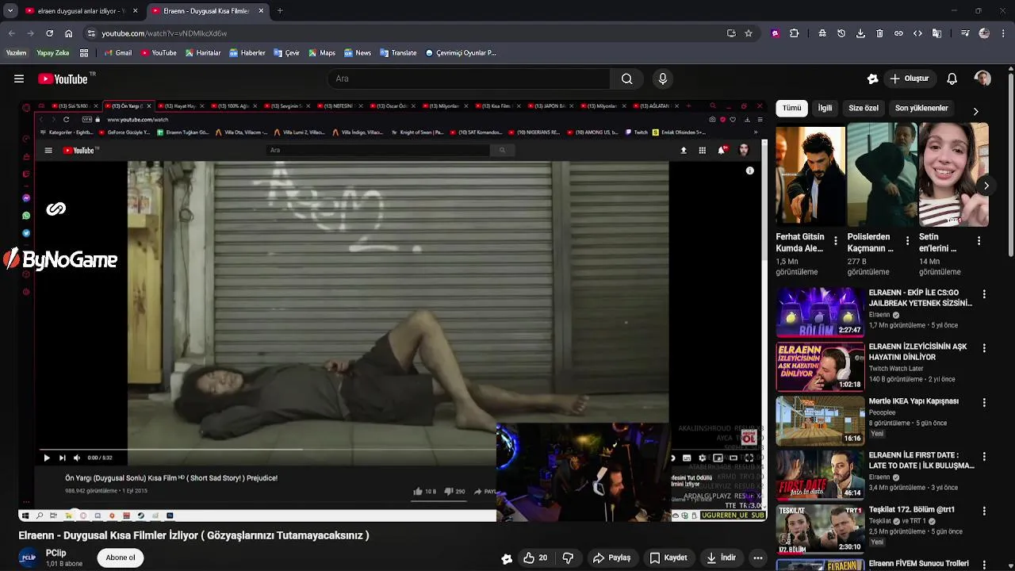Click the YouTube search input field
The width and height of the screenshot is (1015, 571).
click(469, 79)
